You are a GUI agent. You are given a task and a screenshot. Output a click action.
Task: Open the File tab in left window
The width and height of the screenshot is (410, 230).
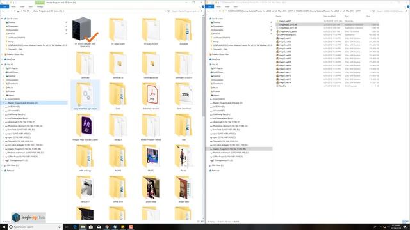coord(4,6)
